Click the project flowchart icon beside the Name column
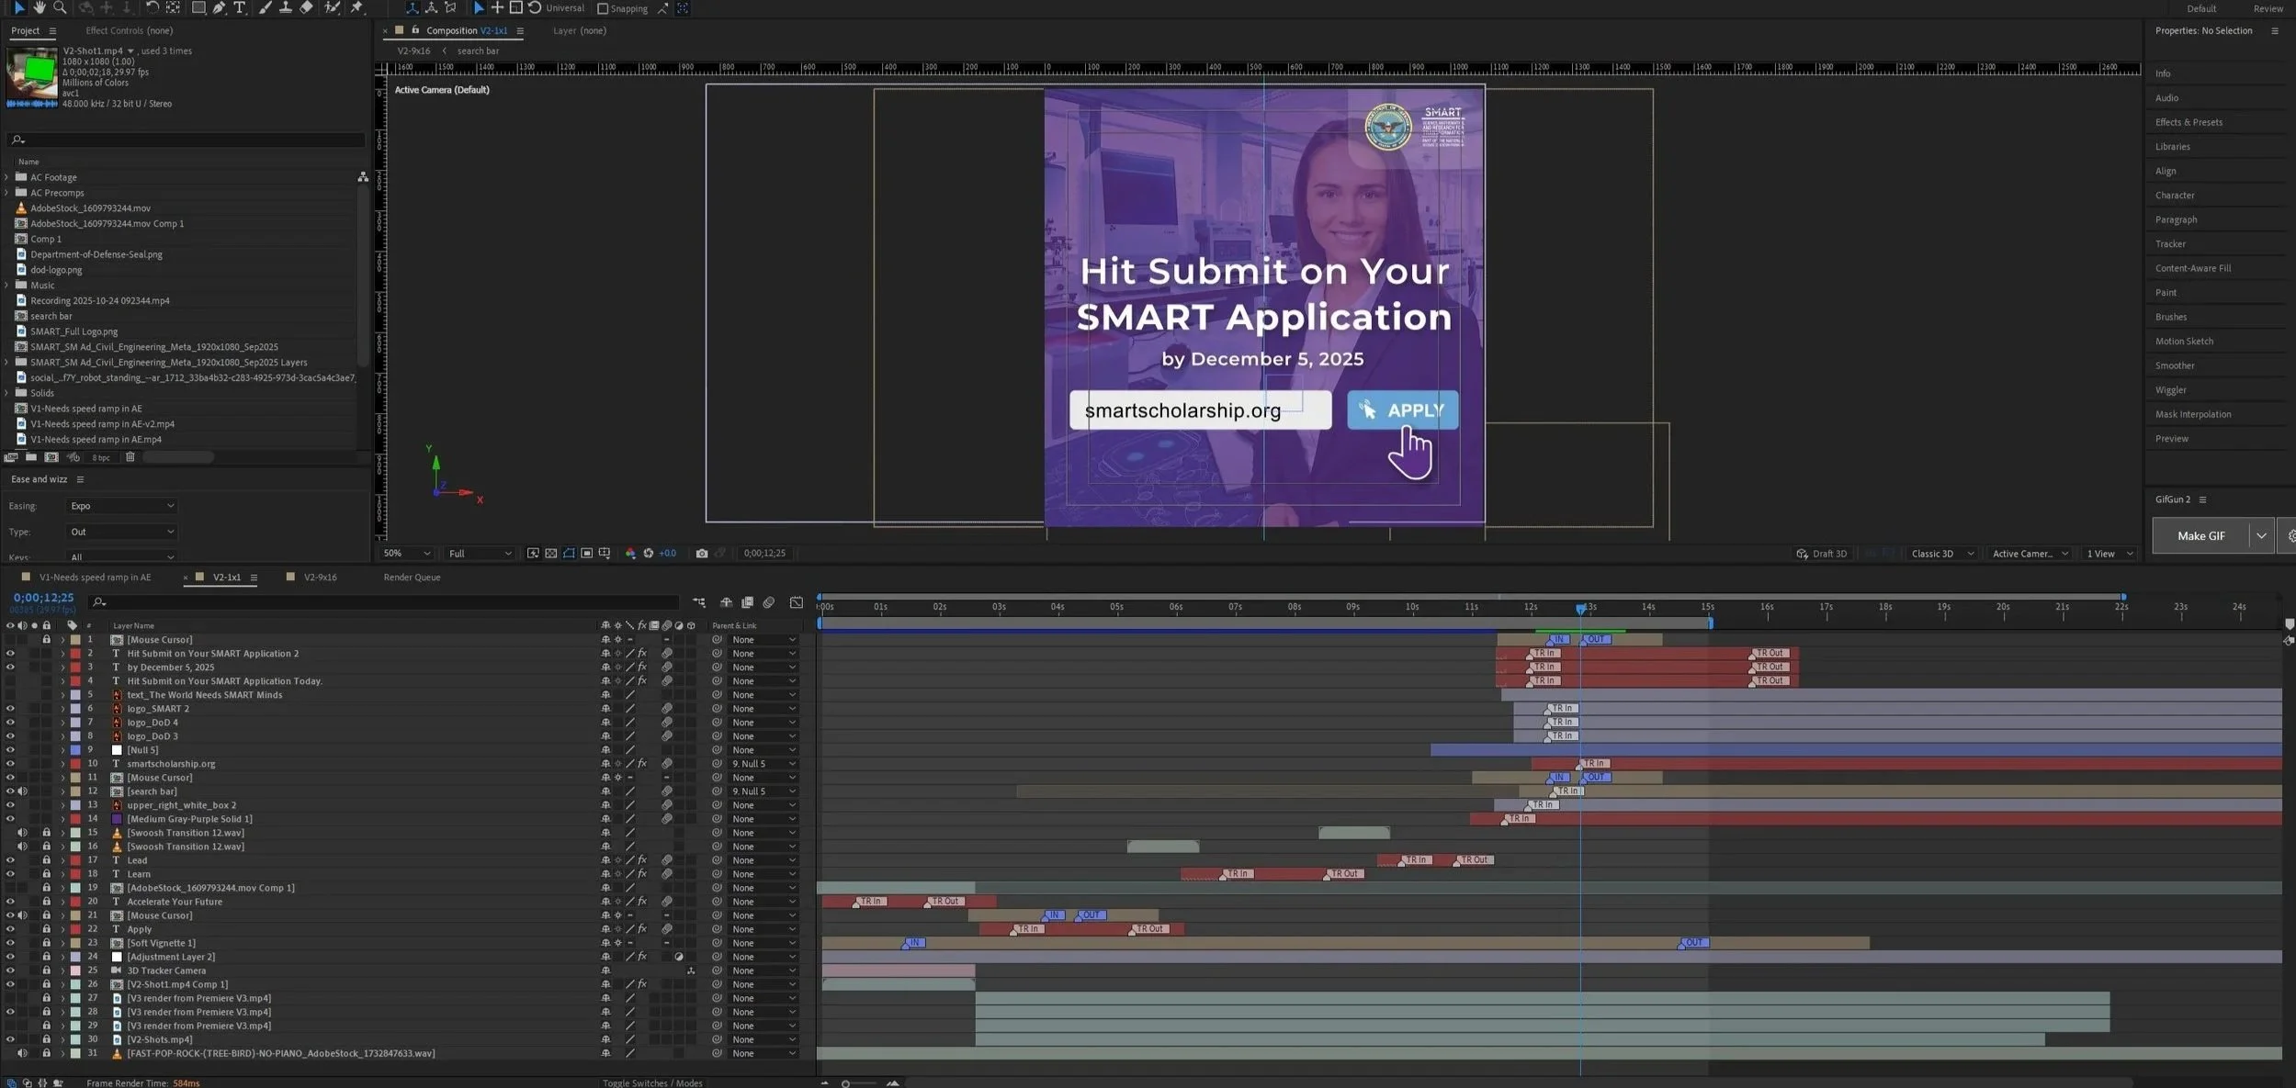The image size is (2296, 1088). [363, 176]
